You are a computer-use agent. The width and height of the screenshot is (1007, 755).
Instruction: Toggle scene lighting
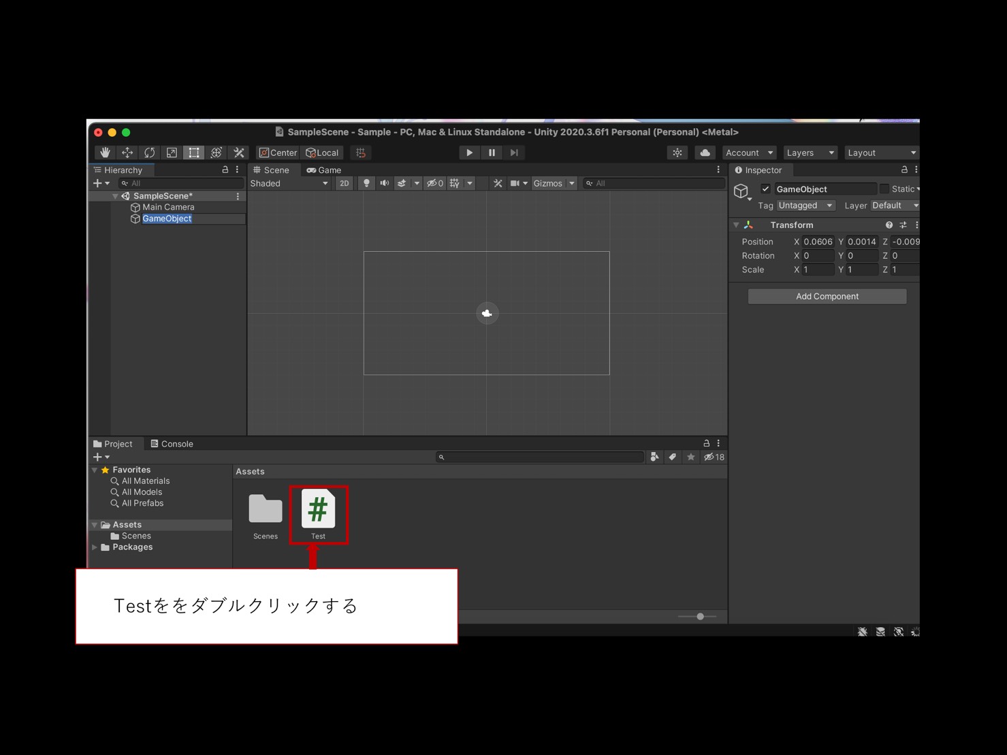point(366,183)
